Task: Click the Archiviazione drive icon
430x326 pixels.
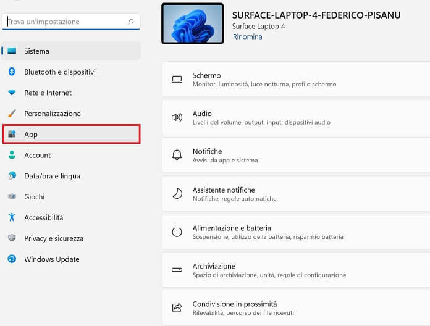Action: [x=177, y=270]
